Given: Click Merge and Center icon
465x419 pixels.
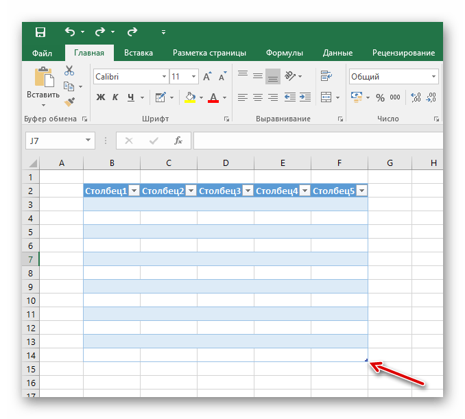Looking at the screenshot, I should (326, 97).
